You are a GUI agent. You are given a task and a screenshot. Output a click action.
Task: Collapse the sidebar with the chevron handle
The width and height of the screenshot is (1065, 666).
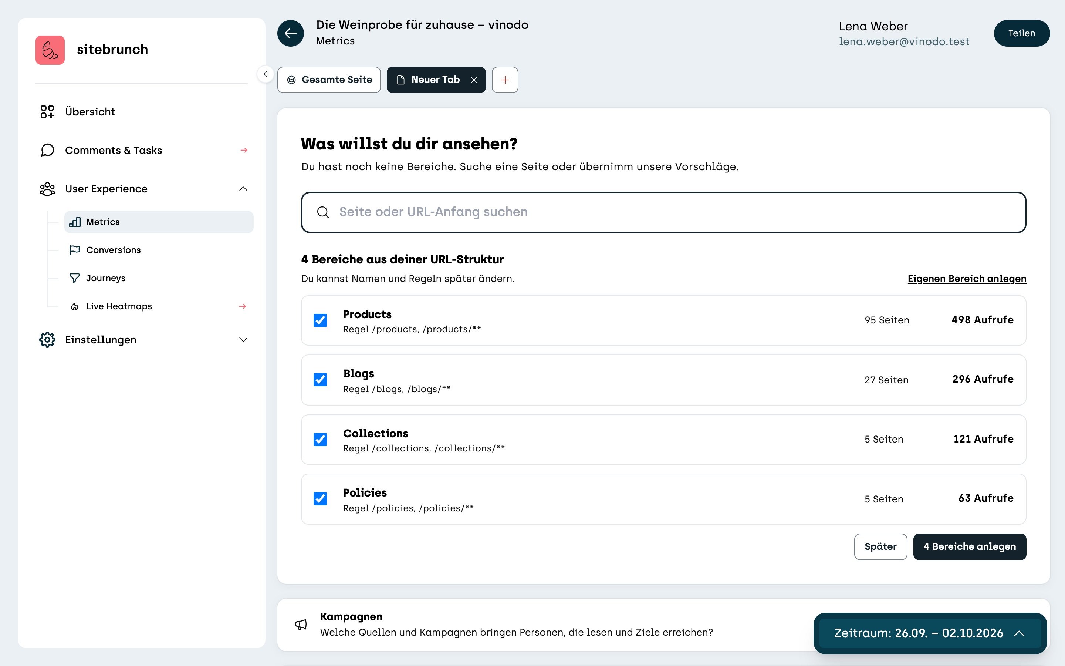[266, 74]
